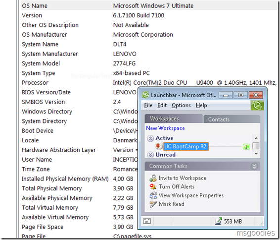Click the green Groove logo beside the menu bar
This screenshot has height=240, width=280.
[x=257, y=106]
